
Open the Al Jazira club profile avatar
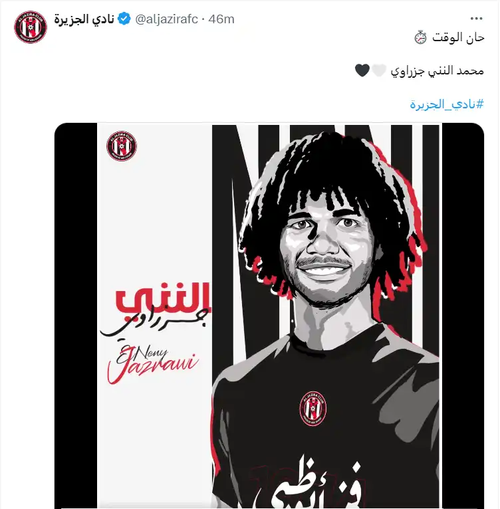click(31, 27)
